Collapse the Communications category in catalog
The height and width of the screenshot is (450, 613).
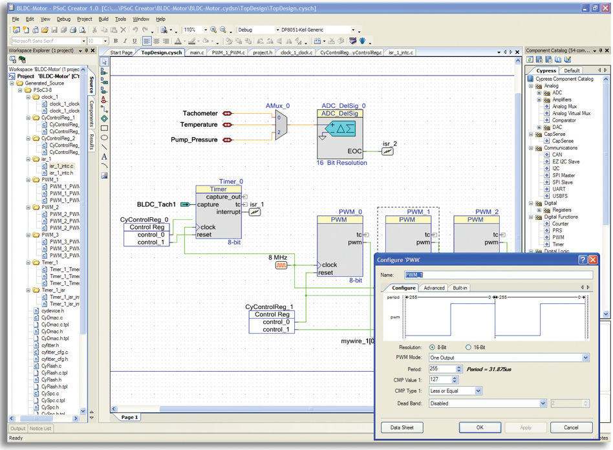click(531, 148)
